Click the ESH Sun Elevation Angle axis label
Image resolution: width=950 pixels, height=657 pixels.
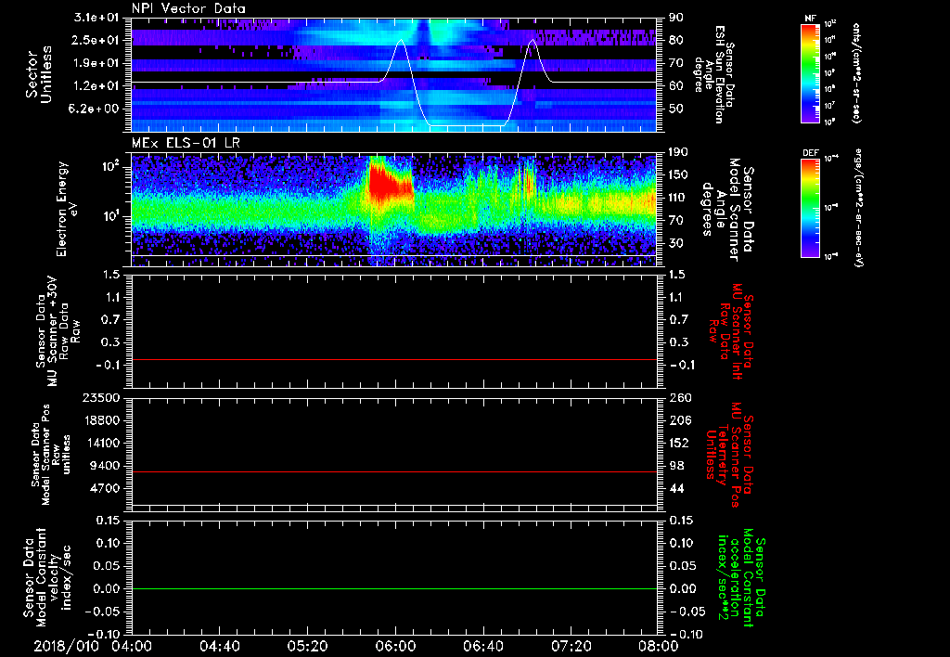(715, 74)
